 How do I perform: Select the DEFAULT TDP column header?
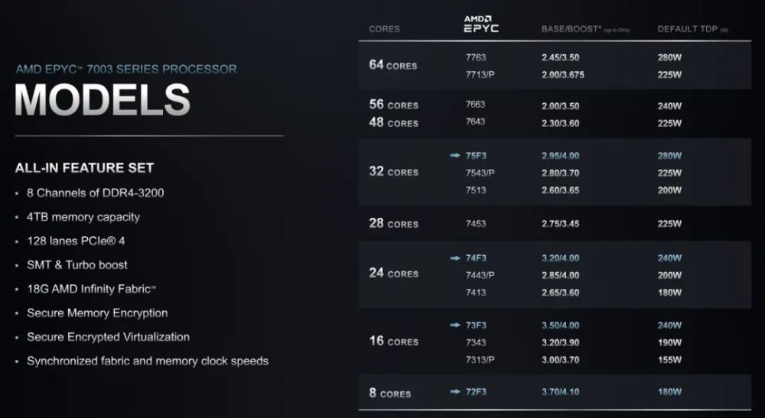[x=693, y=29]
